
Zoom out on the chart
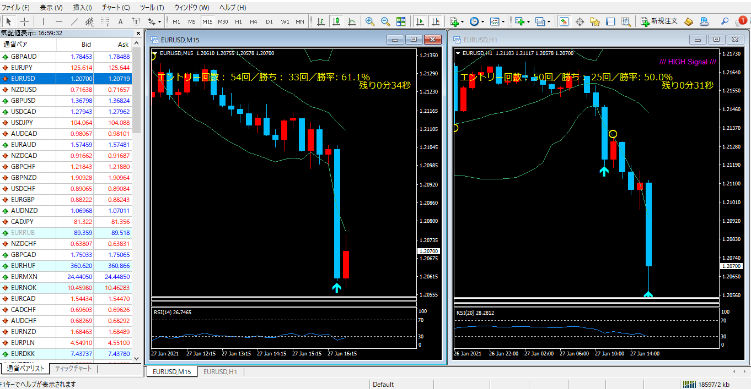[385, 21]
